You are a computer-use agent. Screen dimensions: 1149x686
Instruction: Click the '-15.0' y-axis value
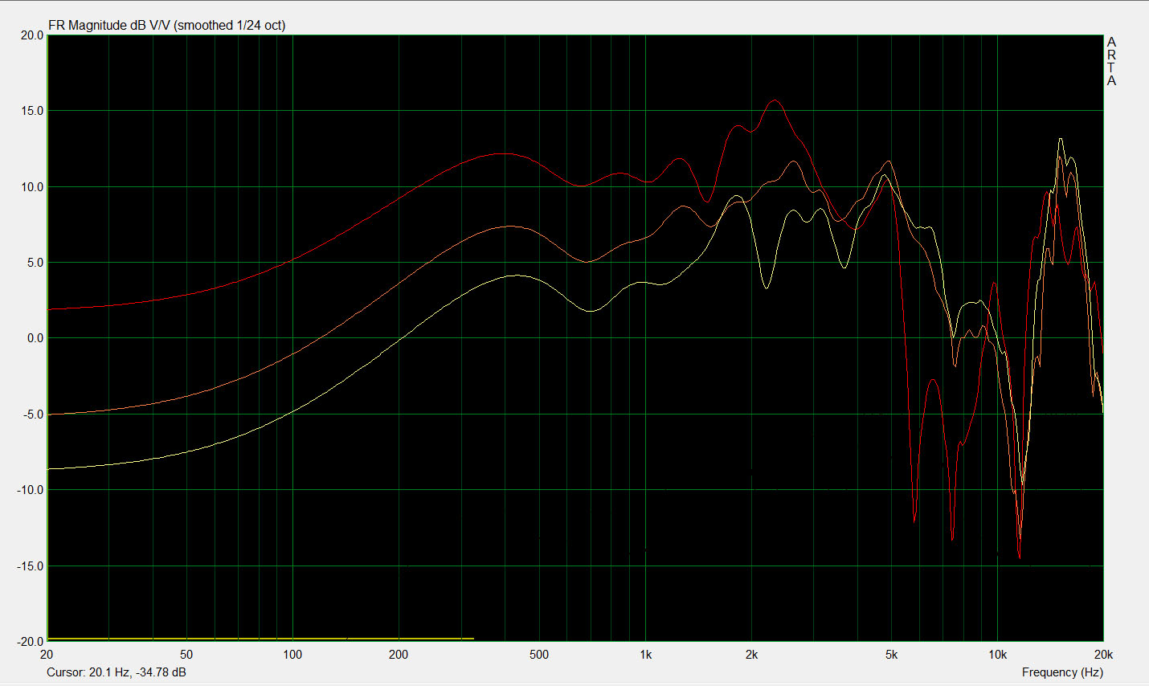31,566
